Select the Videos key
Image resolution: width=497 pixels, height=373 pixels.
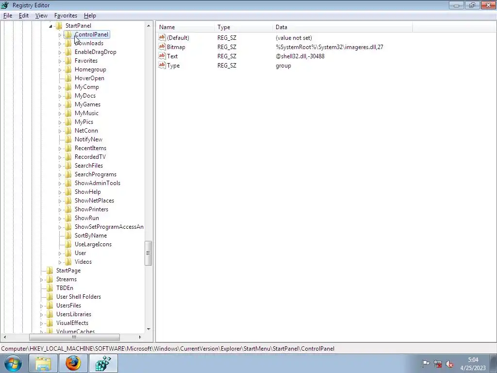pos(83,262)
